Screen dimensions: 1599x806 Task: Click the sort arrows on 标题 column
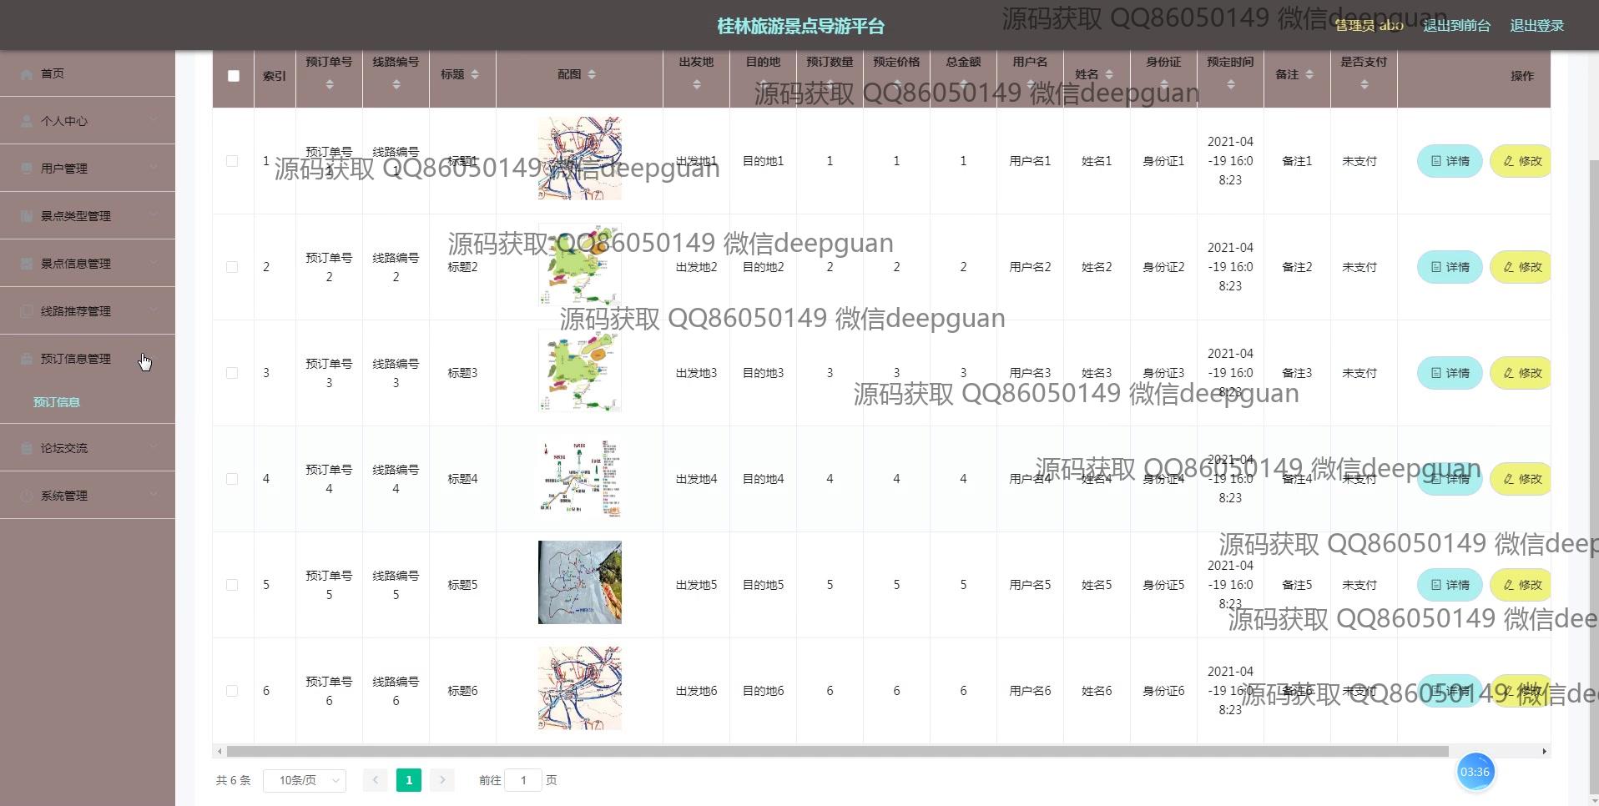coord(475,75)
